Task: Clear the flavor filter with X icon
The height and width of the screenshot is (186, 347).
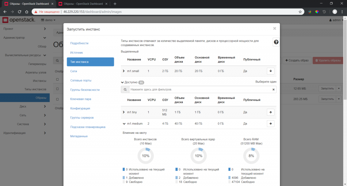Action: (x=273, y=89)
